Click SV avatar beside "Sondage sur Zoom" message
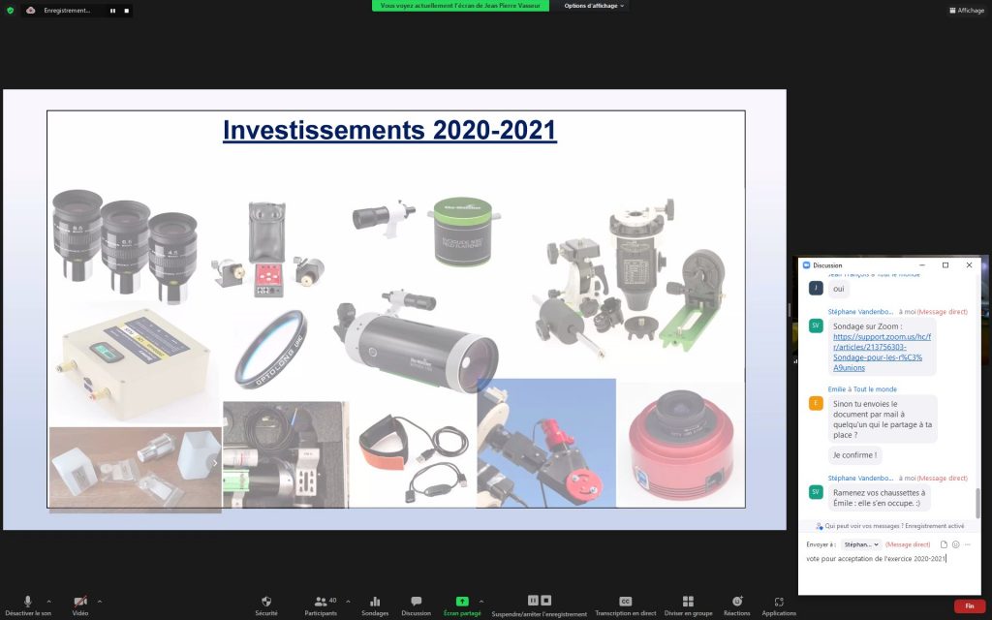The image size is (992, 620). (x=816, y=325)
